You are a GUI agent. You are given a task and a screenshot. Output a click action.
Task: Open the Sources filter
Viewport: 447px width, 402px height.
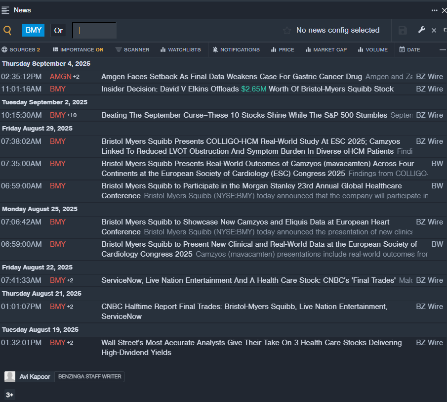tap(21, 49)
